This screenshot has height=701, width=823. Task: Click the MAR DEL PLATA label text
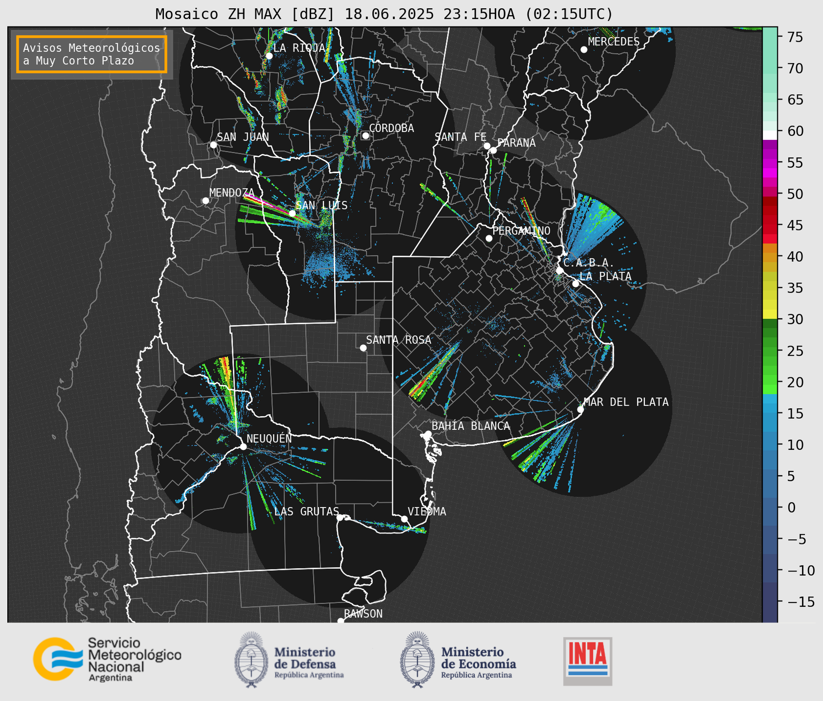[x=626, y=402]
